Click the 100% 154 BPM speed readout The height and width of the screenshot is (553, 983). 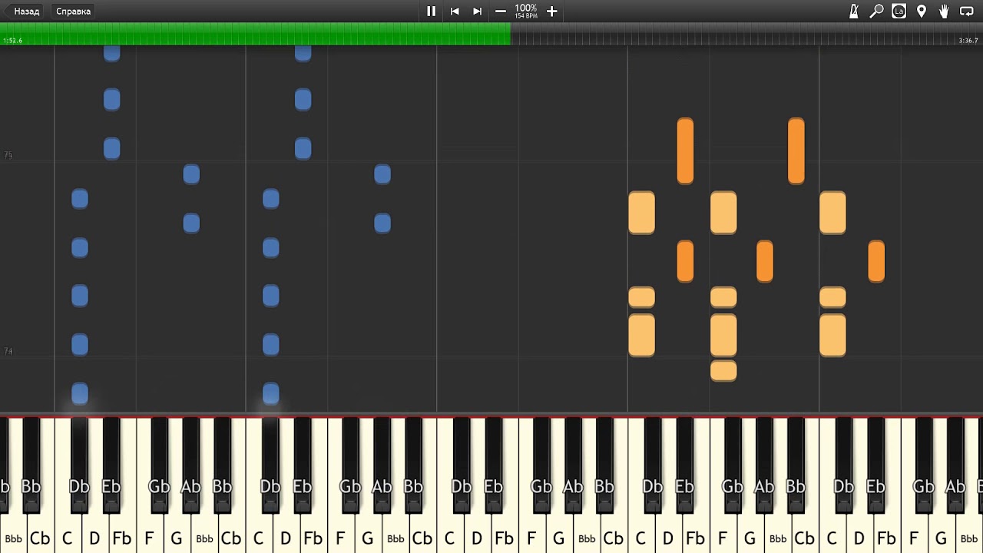[526, 11]
